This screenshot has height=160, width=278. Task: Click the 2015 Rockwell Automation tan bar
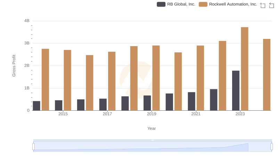(67, 80)
